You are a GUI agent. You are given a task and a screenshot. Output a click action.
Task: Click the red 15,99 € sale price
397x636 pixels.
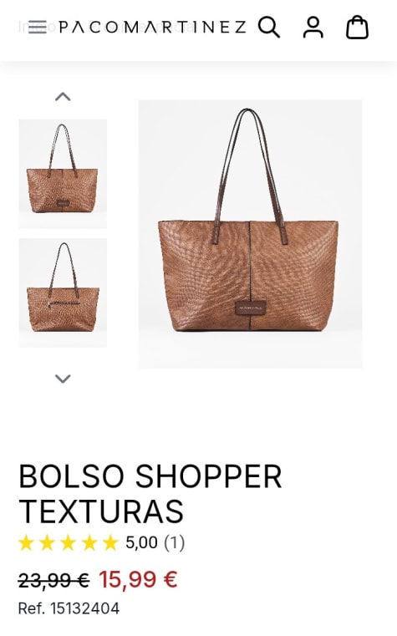[x=138, y=579]
